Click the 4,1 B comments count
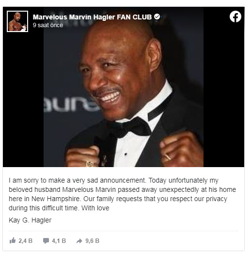Viewport: 251px width, 256px height. point(59,241)
